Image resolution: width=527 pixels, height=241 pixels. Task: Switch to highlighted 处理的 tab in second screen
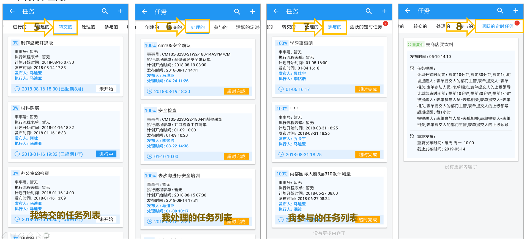(x=198, y=27)
